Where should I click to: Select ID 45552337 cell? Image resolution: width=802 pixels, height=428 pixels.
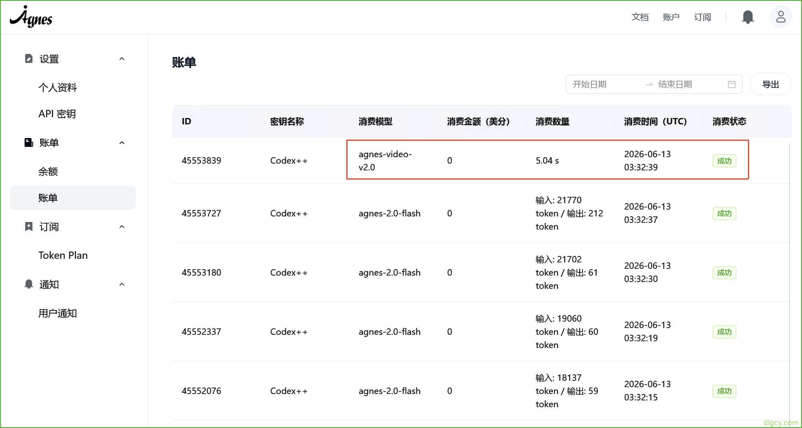point(201,332)
